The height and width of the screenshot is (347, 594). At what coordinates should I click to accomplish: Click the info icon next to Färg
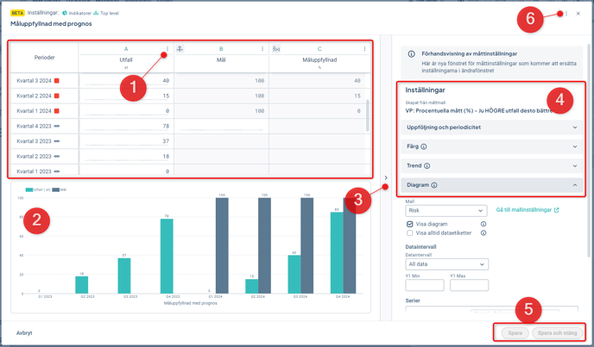coord(424,147)
